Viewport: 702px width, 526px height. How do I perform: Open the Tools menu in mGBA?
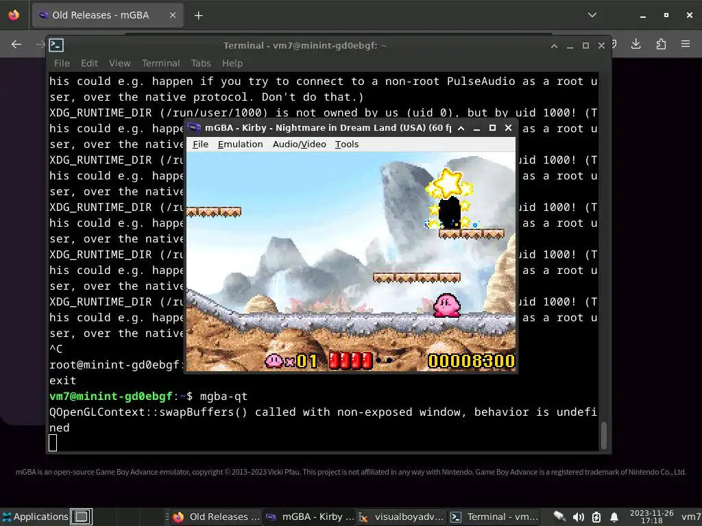click(346, 144)
